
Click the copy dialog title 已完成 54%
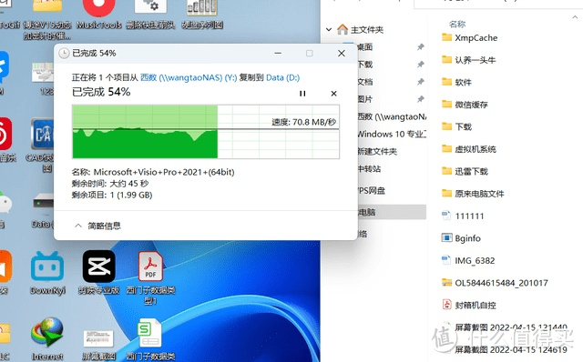(x=94, y=53)
